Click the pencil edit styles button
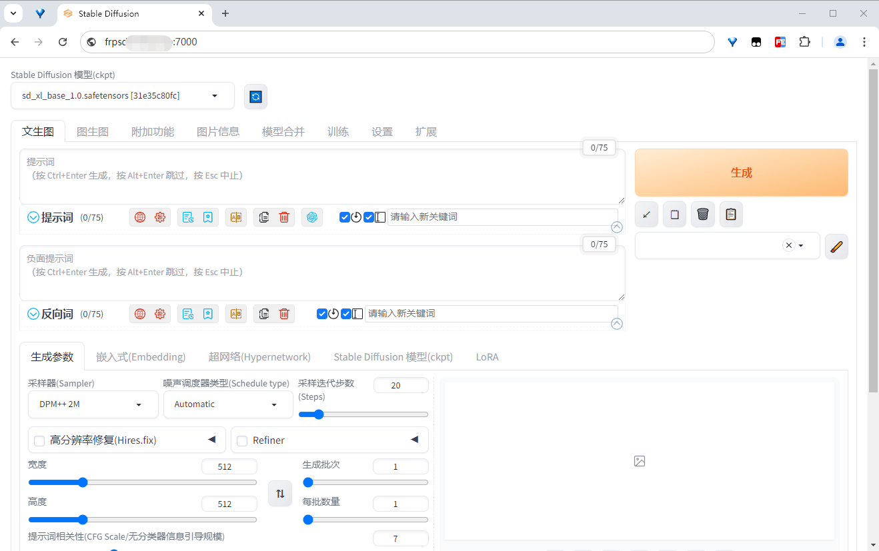This screenshot has width=879, height=551. pyautogui.click(x=836, y=247)
